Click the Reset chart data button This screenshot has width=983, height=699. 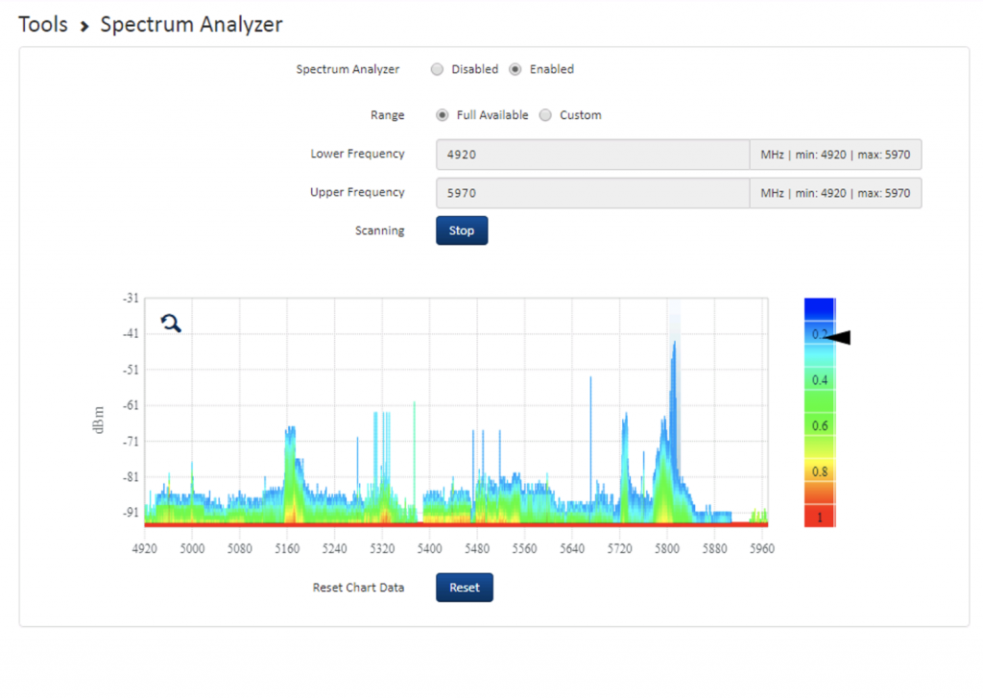coord(465,588)
